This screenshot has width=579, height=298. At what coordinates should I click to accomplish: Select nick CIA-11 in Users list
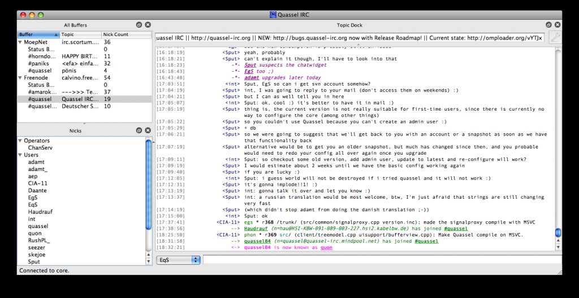[x=38, y=183]
